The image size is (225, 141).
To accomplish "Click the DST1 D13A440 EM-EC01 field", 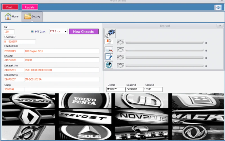I will pyautogui.click(x=62, y=70).
